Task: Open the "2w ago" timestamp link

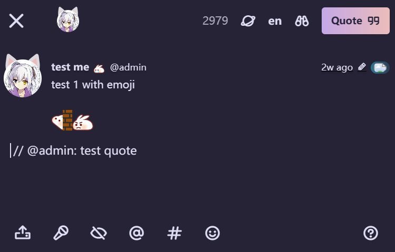Action: [x=336, y=67]
